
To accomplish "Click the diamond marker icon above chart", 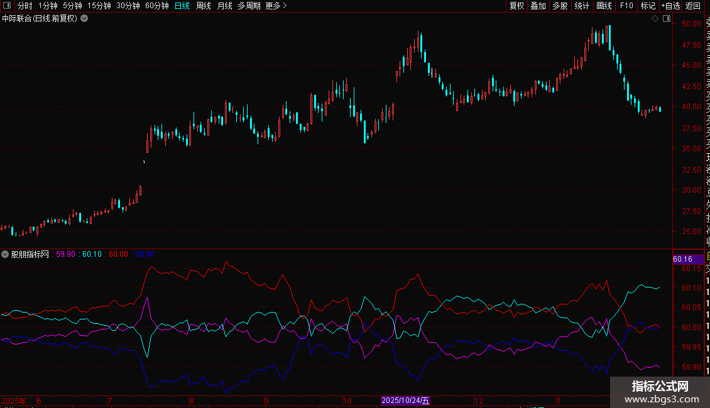I will click(655, 19).
